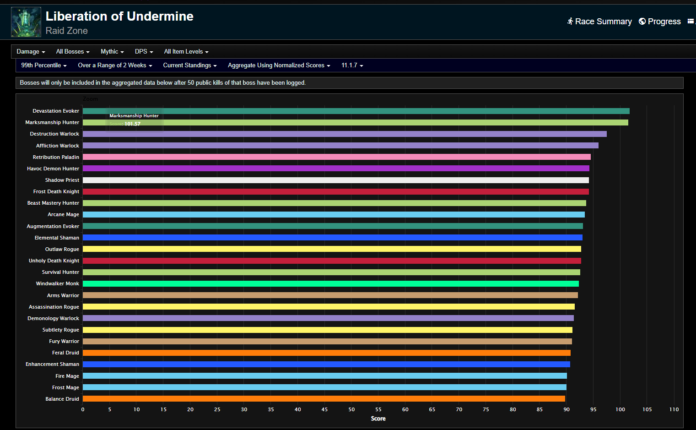Viewport: 696px width, 430px height.
Task: Open the Mythic difficulty dropdown
Action: coord(112,52)
